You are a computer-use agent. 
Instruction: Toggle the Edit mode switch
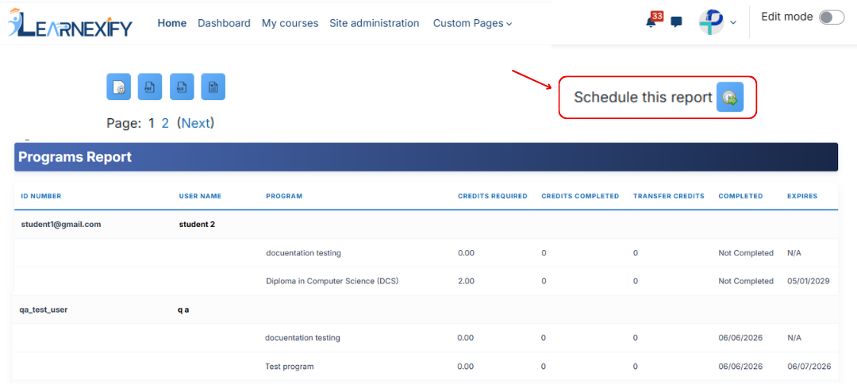tap(832, 17)
